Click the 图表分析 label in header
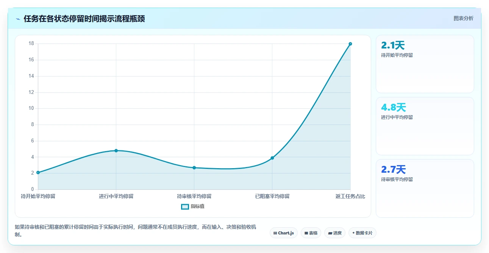The height and width of the screenshot is (253, 489). 463,18
